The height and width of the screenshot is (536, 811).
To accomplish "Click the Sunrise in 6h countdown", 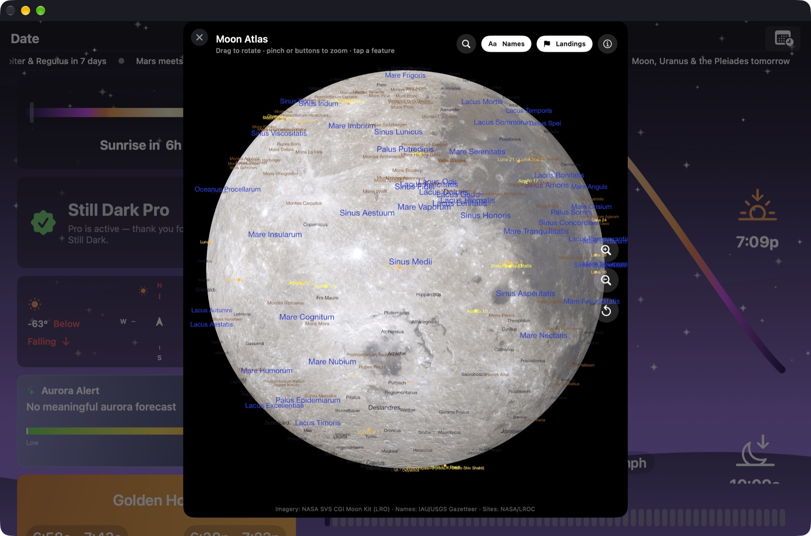I will point(141,145).
